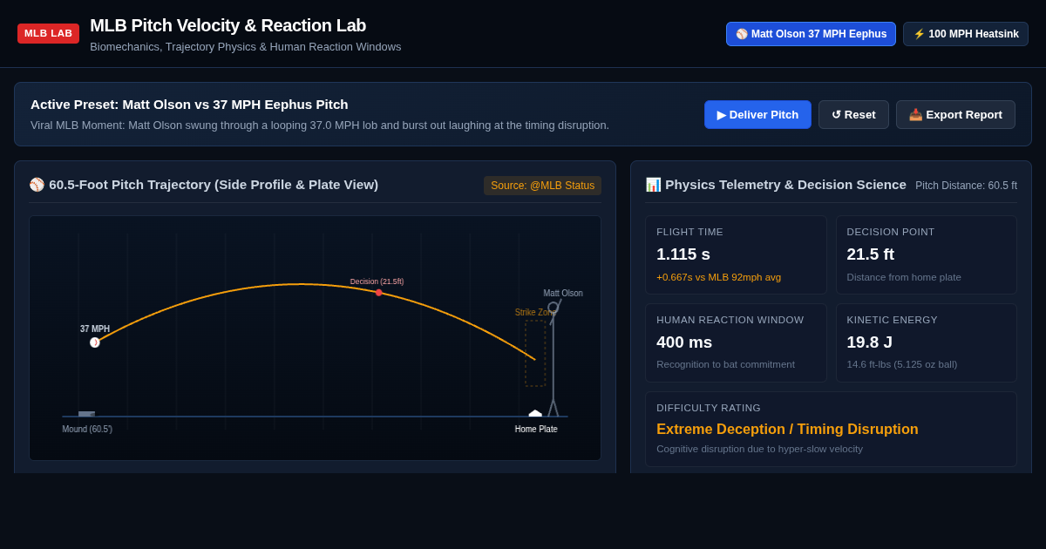The width and height of the screenshot is (1046, 549).
Task: Click the Human Reaction Window 400 ms card
Action: point(736,342)
